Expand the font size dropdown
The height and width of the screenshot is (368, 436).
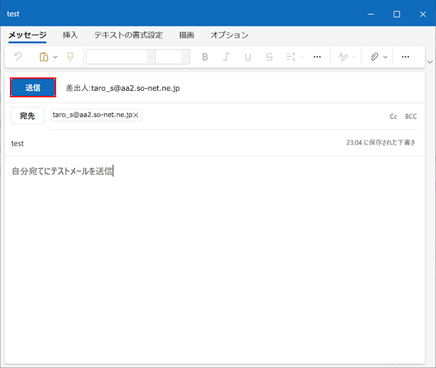(185, 57)
